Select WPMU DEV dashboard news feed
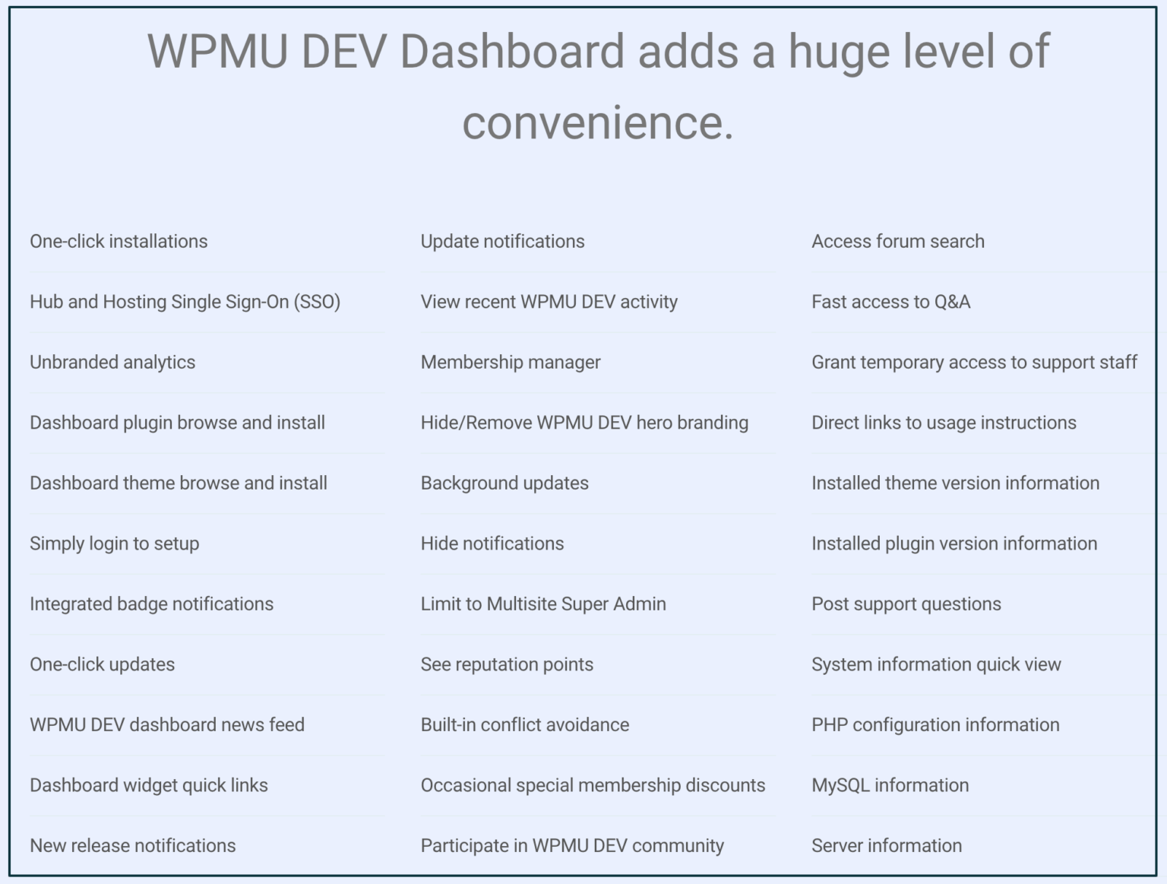The image size is (1167, 884). pos(166,724)
